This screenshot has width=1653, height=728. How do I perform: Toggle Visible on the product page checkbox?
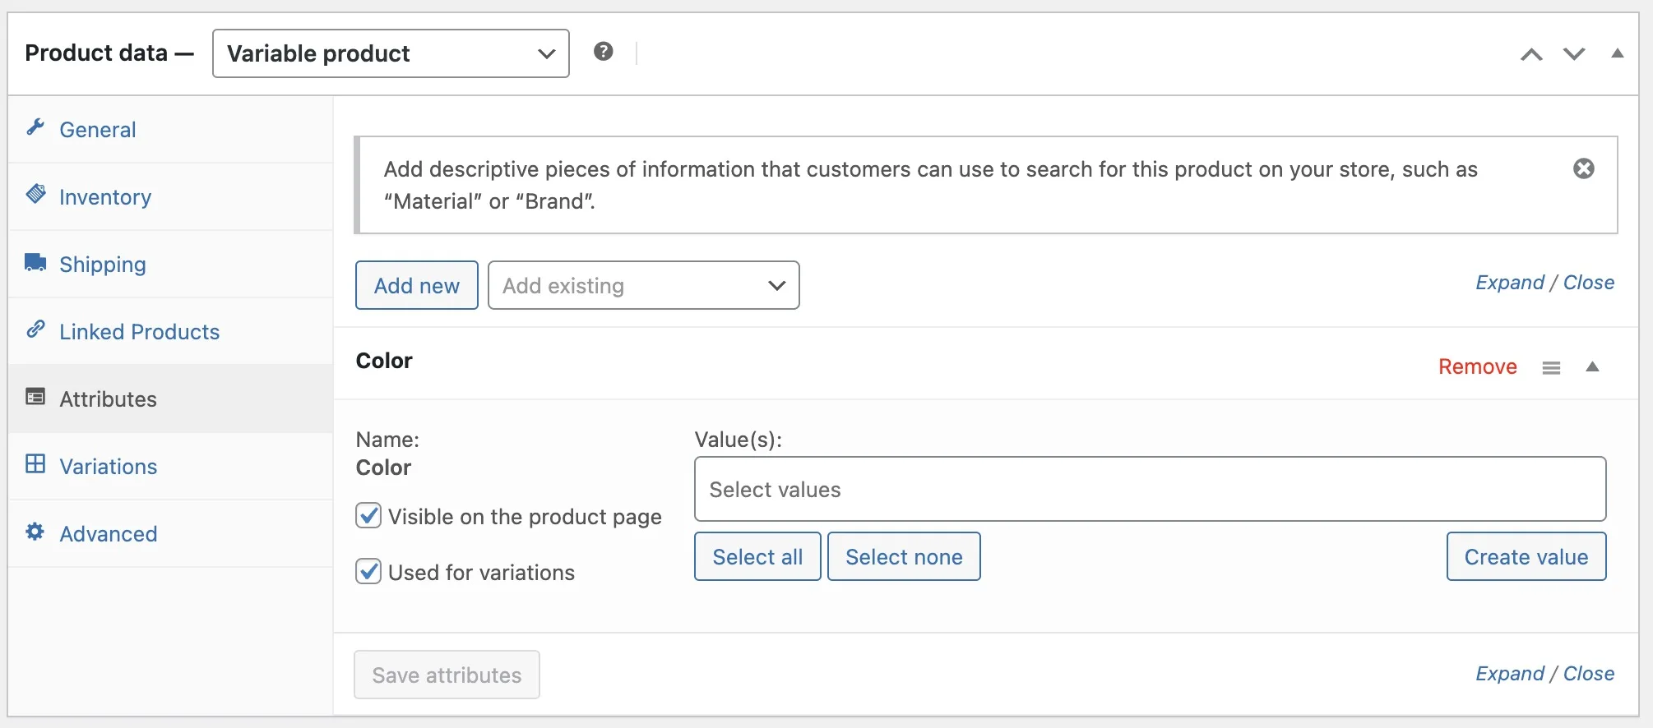pyautogui.click(x=368, y=516)
